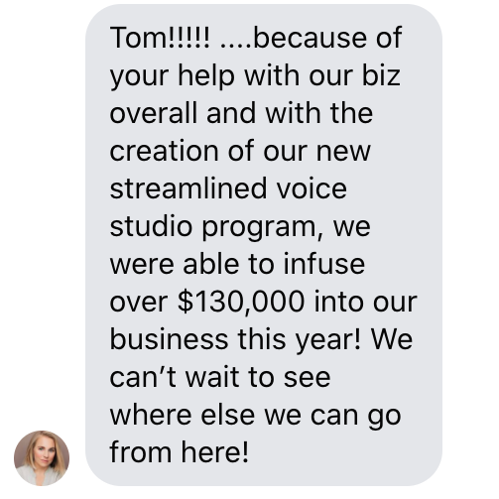
Task: Click the word "streamlined" in the message
Action: [188, 188]
